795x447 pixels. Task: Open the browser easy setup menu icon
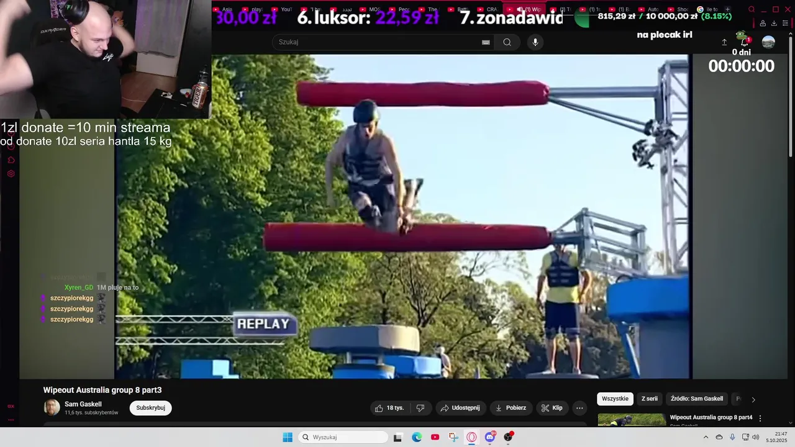785,23
